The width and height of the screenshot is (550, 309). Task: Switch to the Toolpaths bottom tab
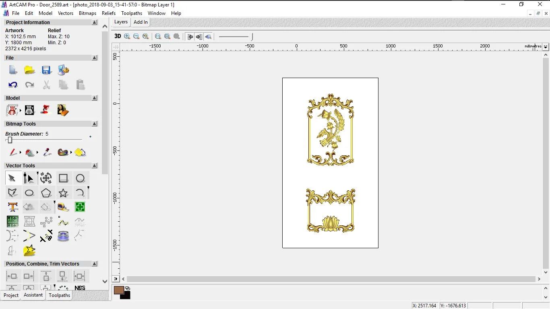(x=59, y=295)
